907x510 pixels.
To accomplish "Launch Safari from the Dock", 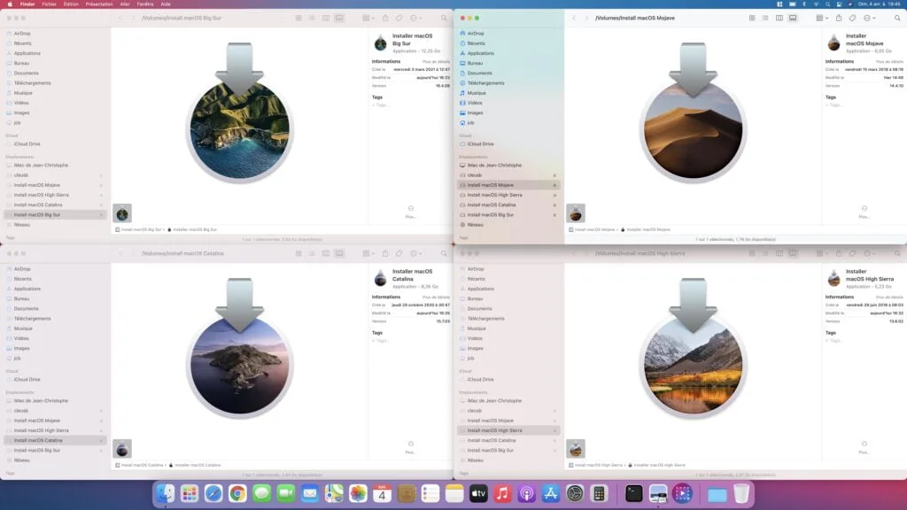I will click(213, 493).
